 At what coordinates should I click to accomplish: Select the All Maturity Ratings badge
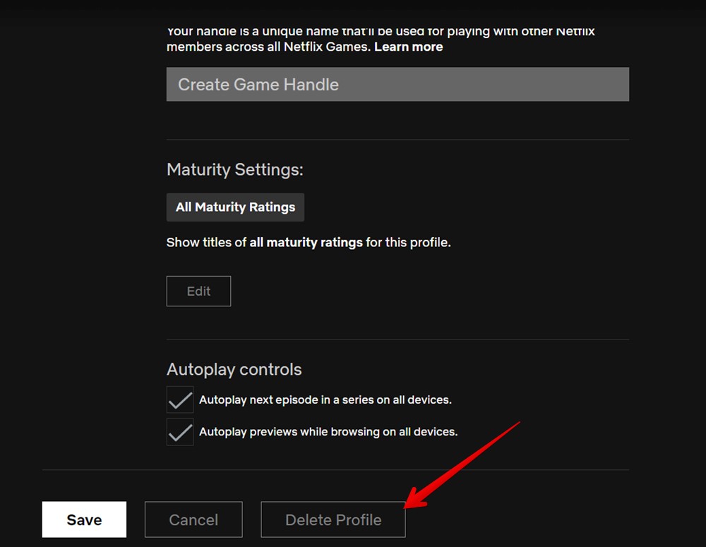click(235, 207)
